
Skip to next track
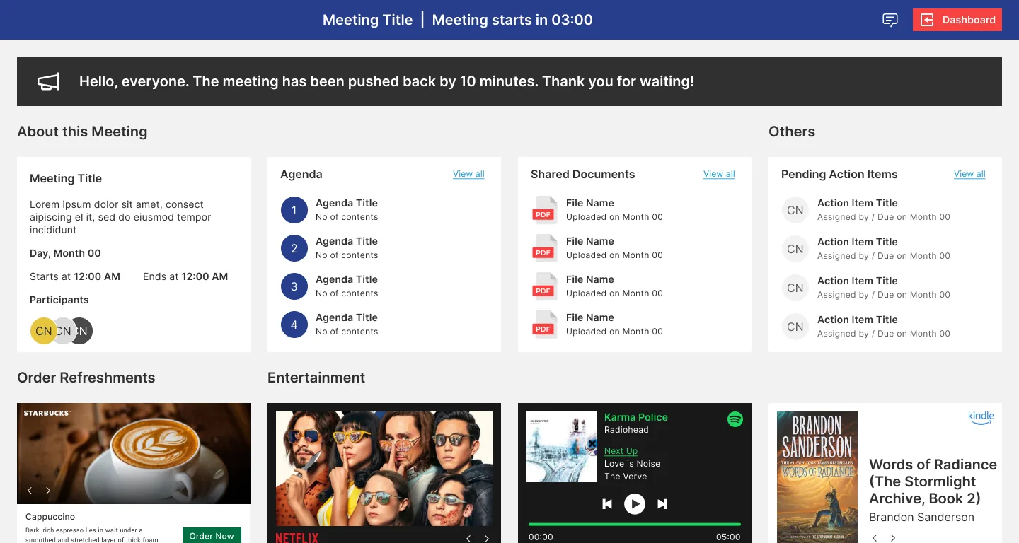coord(662,504)
